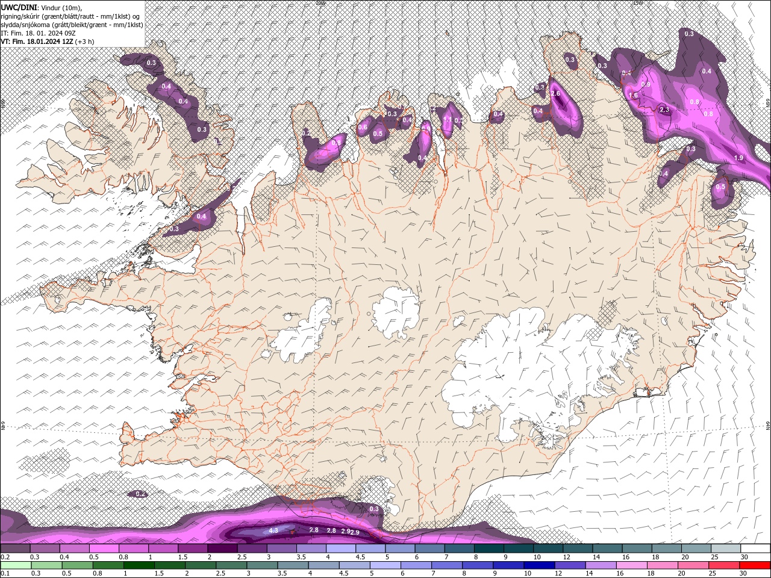This screenshot has height=578, width=771.
Task: Click the white Langjökull glacier west of Hofsjökull
Action: tap(301, 333)
